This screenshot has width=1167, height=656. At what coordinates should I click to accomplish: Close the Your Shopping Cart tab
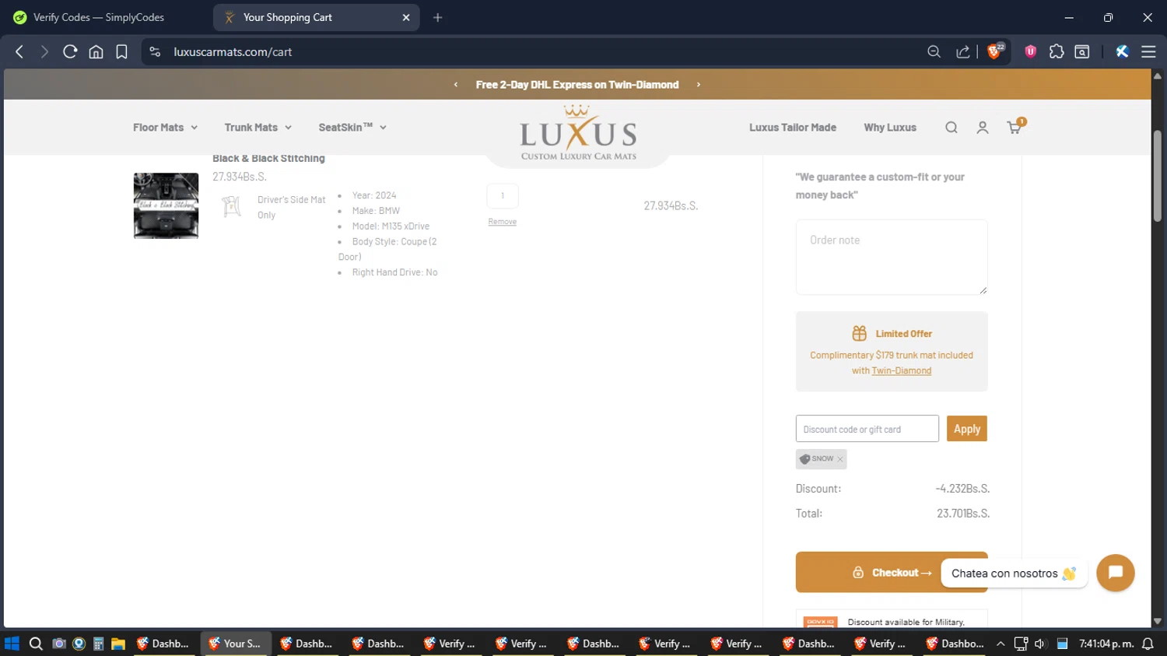(405, 17)
